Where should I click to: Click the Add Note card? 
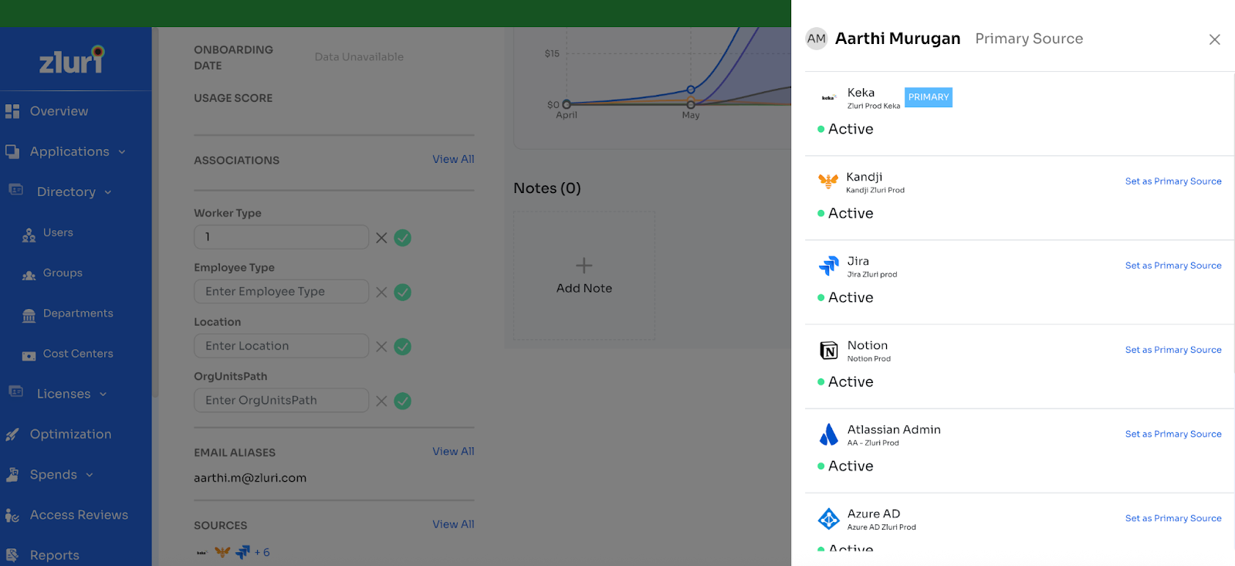tap(584, 276)
